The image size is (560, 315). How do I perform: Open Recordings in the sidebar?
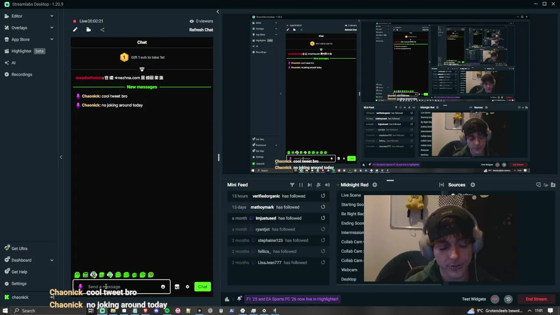click(21, 74)
